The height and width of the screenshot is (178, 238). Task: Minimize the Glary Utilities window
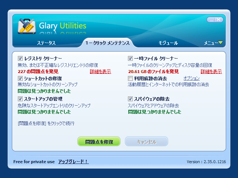tap(211, 20)
